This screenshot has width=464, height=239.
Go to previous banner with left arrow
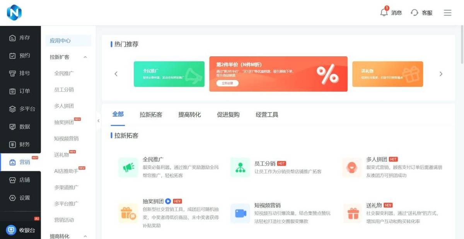click(x=116, y=74)
